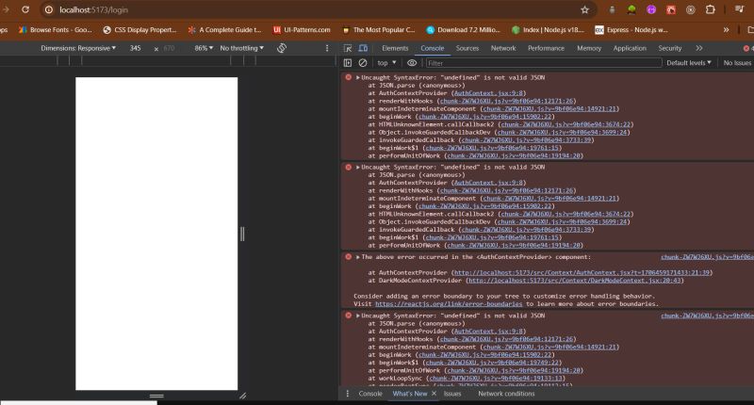This screenshot has height=405, width=754.
Task: Open the Dimensions: Responsive dropdown
Action: 78,48
